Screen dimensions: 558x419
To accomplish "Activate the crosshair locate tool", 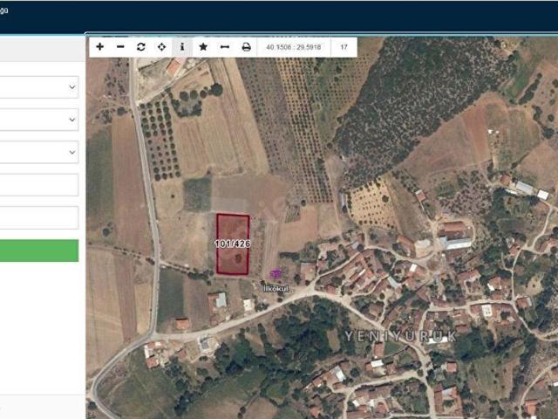I will coord(161,46).
